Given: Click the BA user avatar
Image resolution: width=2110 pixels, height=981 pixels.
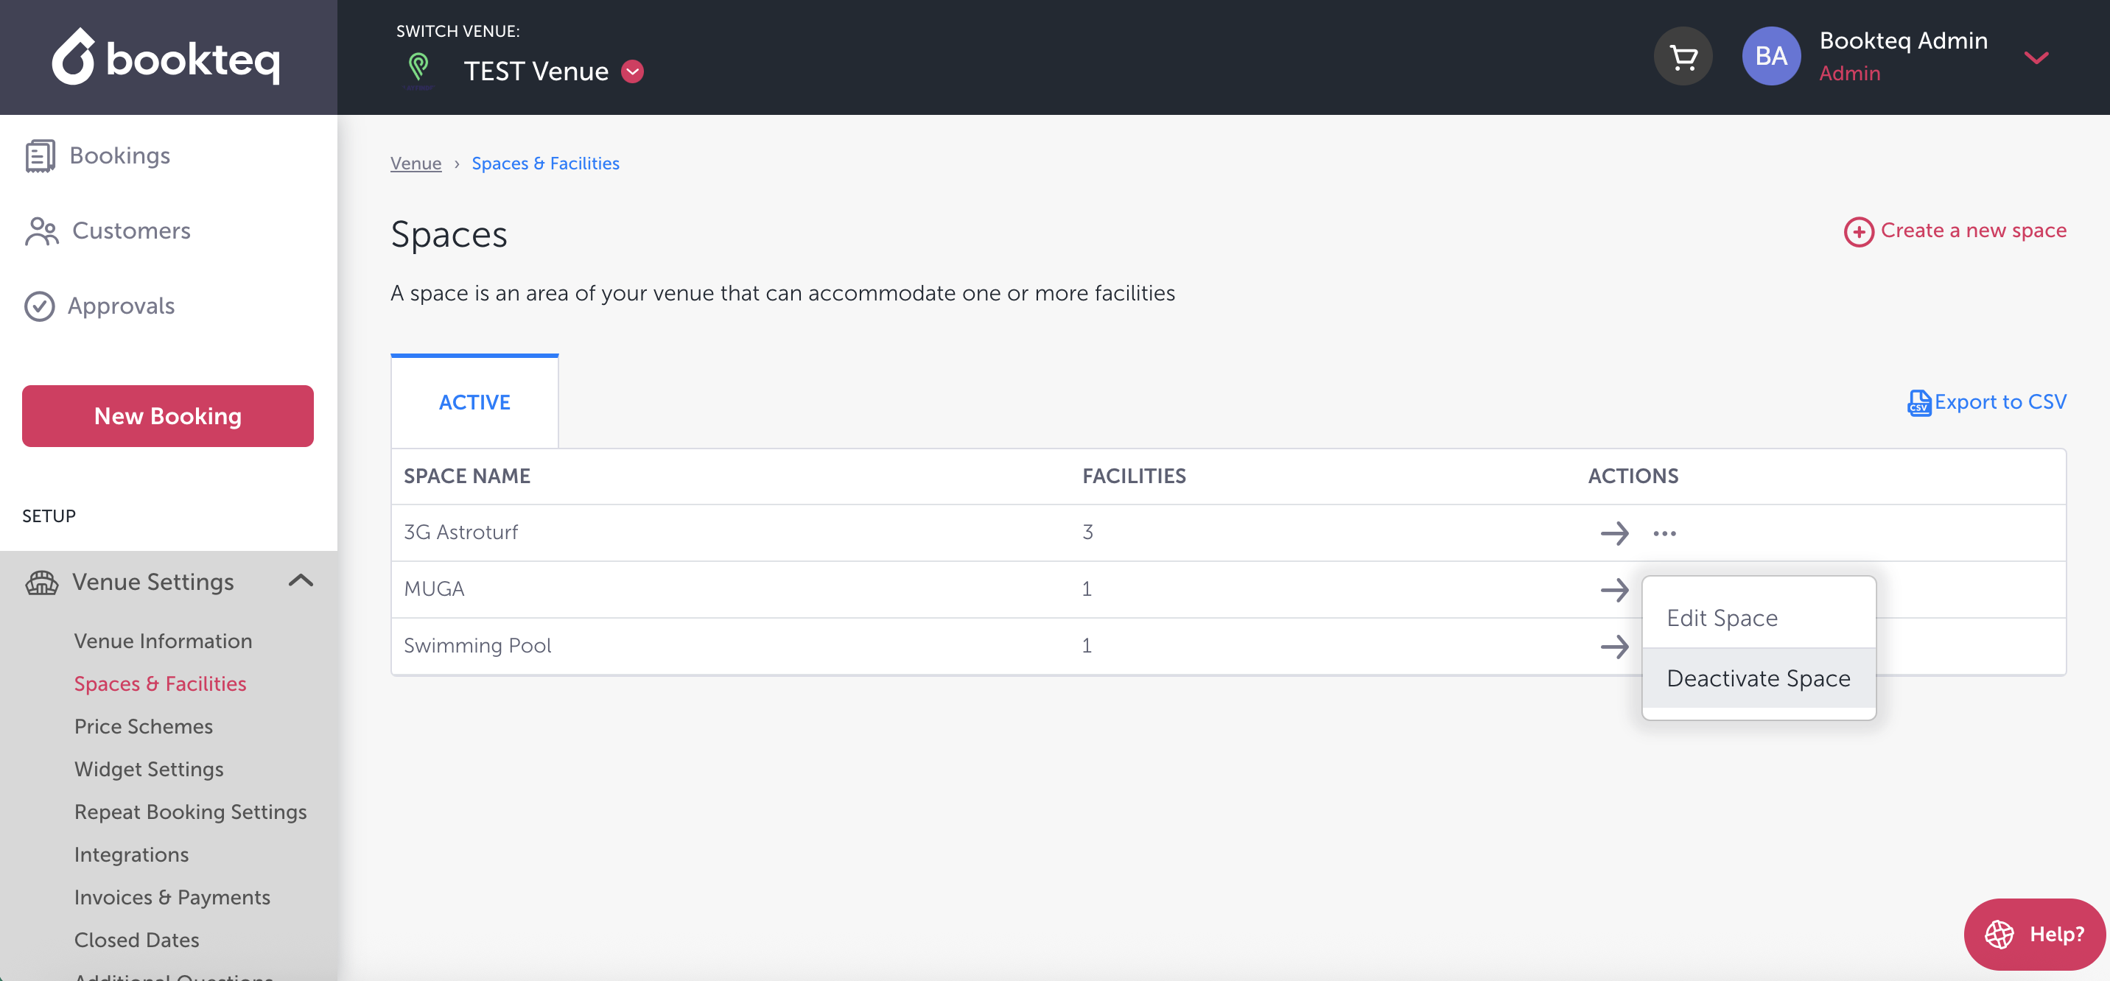Looking at the screenshot, I should click(1770, 57).
